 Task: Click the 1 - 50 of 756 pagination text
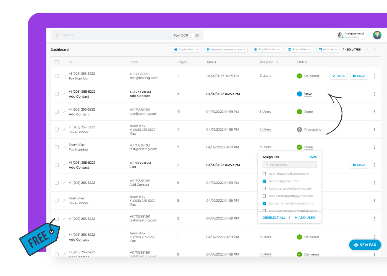(352, 50)
